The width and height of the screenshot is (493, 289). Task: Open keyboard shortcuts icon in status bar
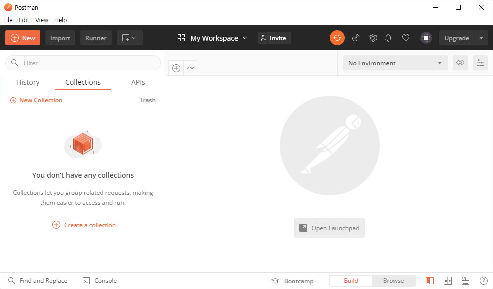tap(465, 281)
